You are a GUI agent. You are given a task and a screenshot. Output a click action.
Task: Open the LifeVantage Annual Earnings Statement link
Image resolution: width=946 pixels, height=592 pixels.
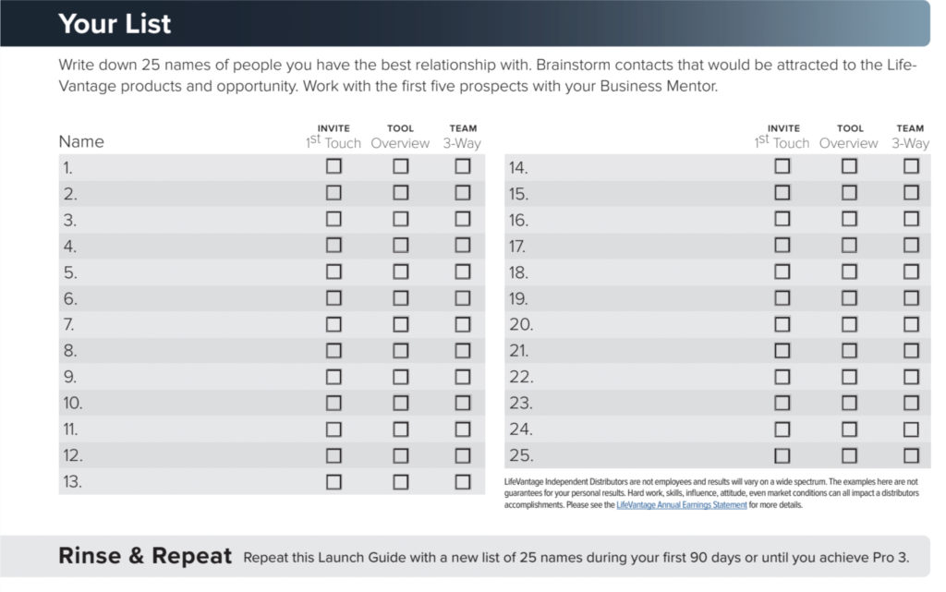(681, 505)
